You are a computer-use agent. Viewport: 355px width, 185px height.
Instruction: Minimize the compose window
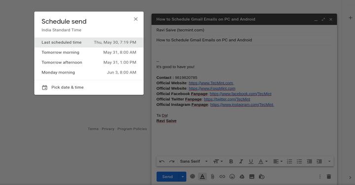point(316,20)
